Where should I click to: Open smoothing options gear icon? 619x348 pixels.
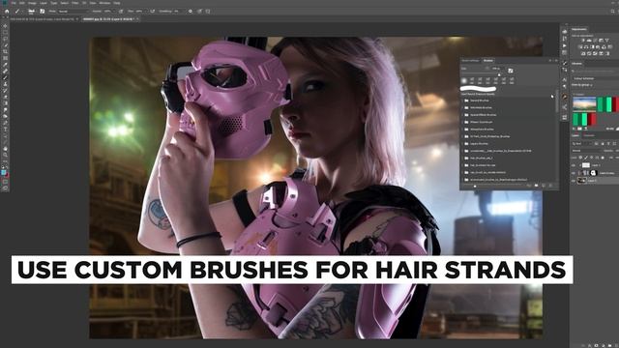191,11
